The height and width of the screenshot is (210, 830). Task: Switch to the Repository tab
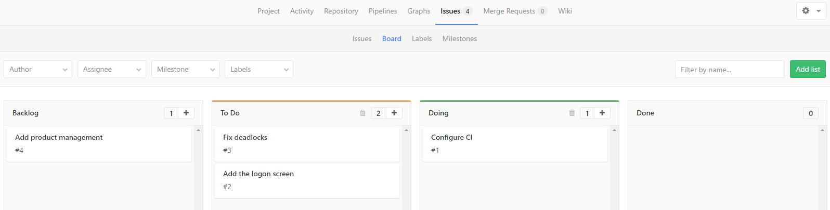pyautogui.click(x=341, y=11)
